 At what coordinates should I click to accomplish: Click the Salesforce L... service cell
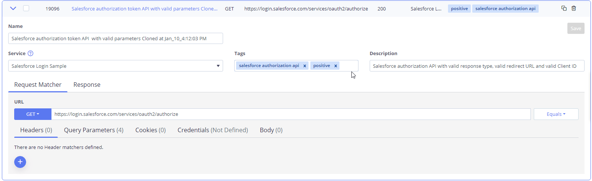426,9
